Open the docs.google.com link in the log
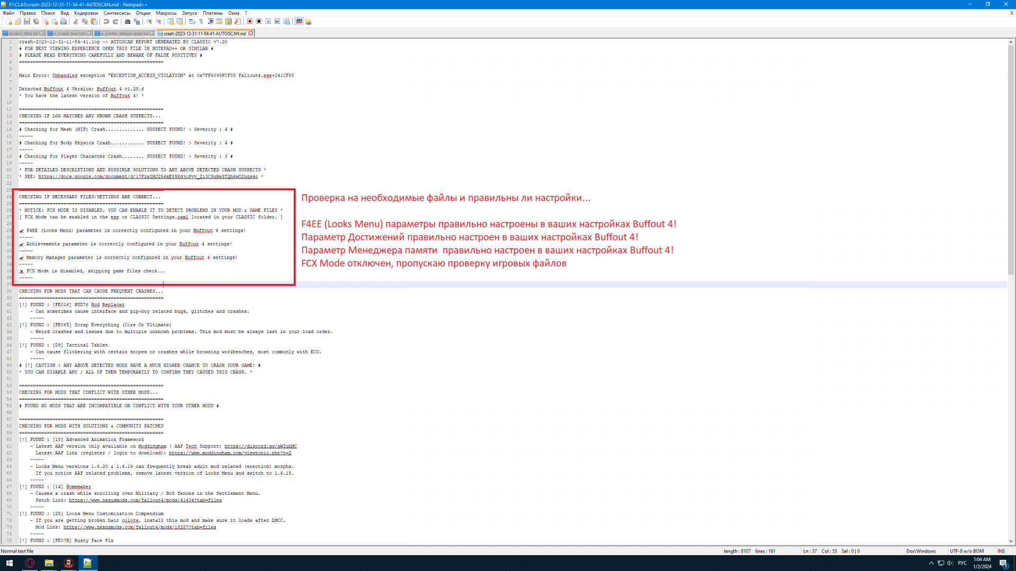Screen dimensions: 1016x571 coord(148,177)
